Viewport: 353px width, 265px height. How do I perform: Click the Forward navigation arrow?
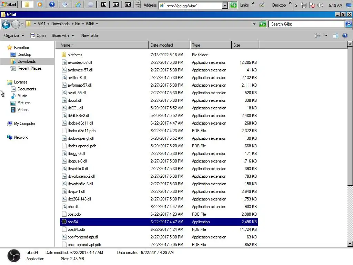(x=16, y=24)
